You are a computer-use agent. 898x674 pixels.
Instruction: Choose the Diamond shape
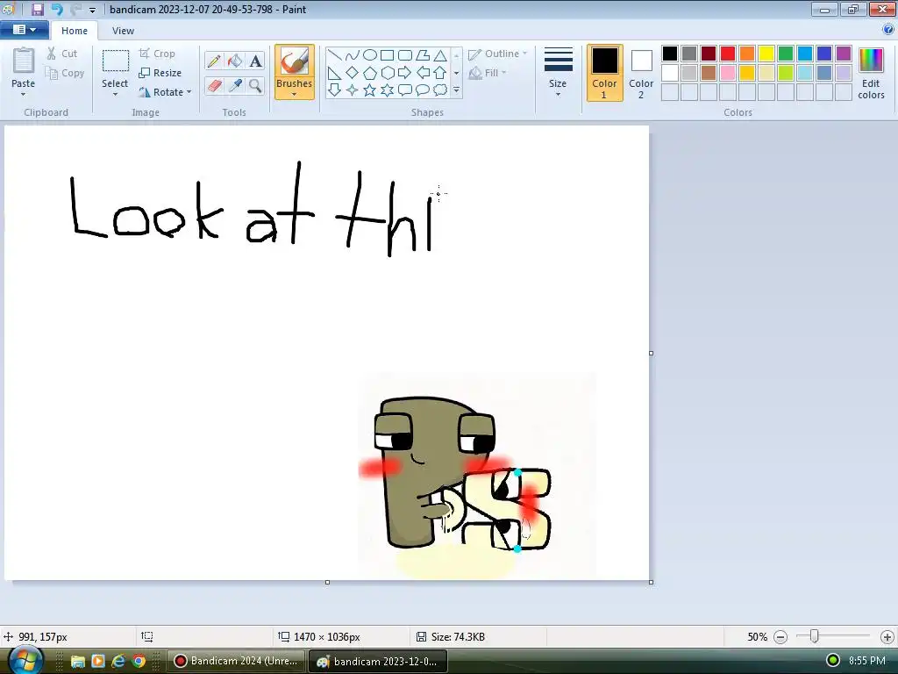click(x=353, y=73)
